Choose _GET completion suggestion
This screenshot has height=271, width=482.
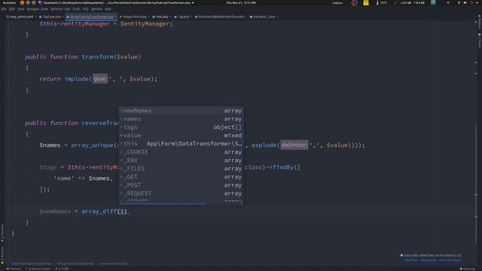click(182, 177)
